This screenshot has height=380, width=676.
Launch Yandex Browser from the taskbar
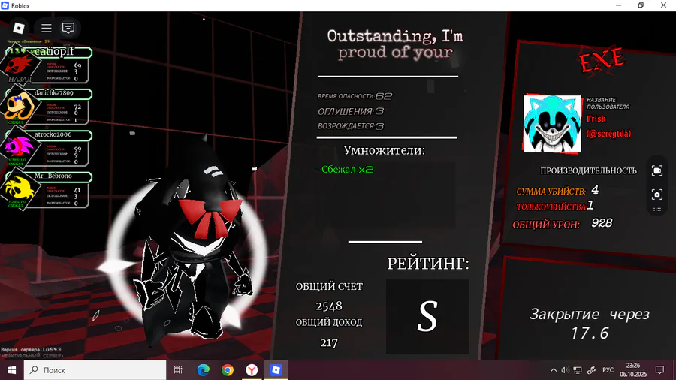(252, 370)
